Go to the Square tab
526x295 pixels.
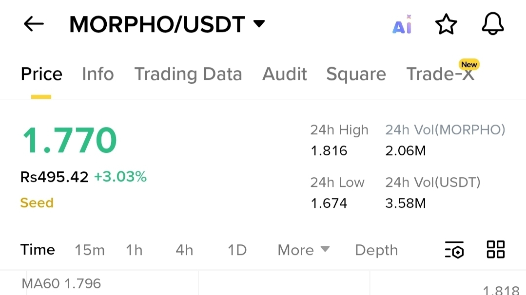(x=356, y=74)
